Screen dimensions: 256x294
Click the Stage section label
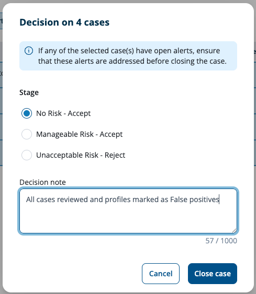pyautogui.click(x=29, y=92)
